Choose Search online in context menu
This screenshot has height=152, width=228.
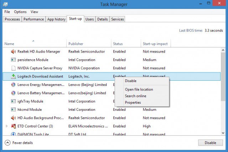(x=135, y=96)
